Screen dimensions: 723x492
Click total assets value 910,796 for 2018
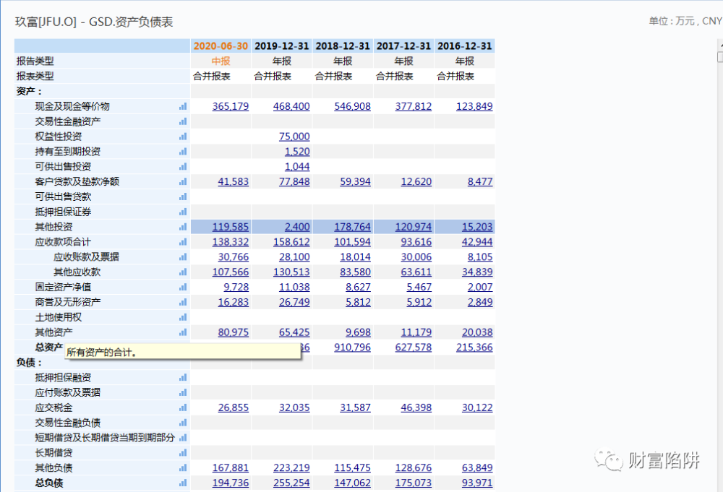coord(352,348)
